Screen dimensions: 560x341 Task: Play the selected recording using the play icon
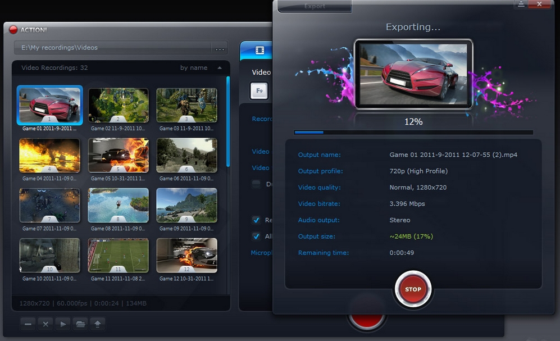(62, 324)
